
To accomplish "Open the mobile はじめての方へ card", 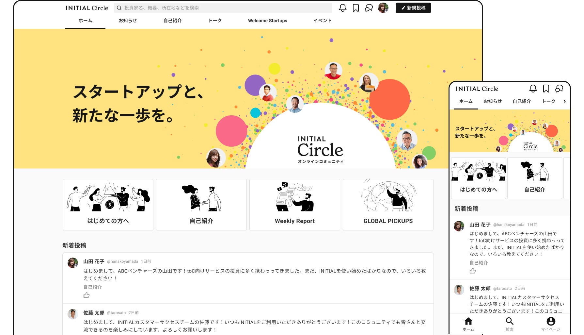I will click(x=479, y=178).
